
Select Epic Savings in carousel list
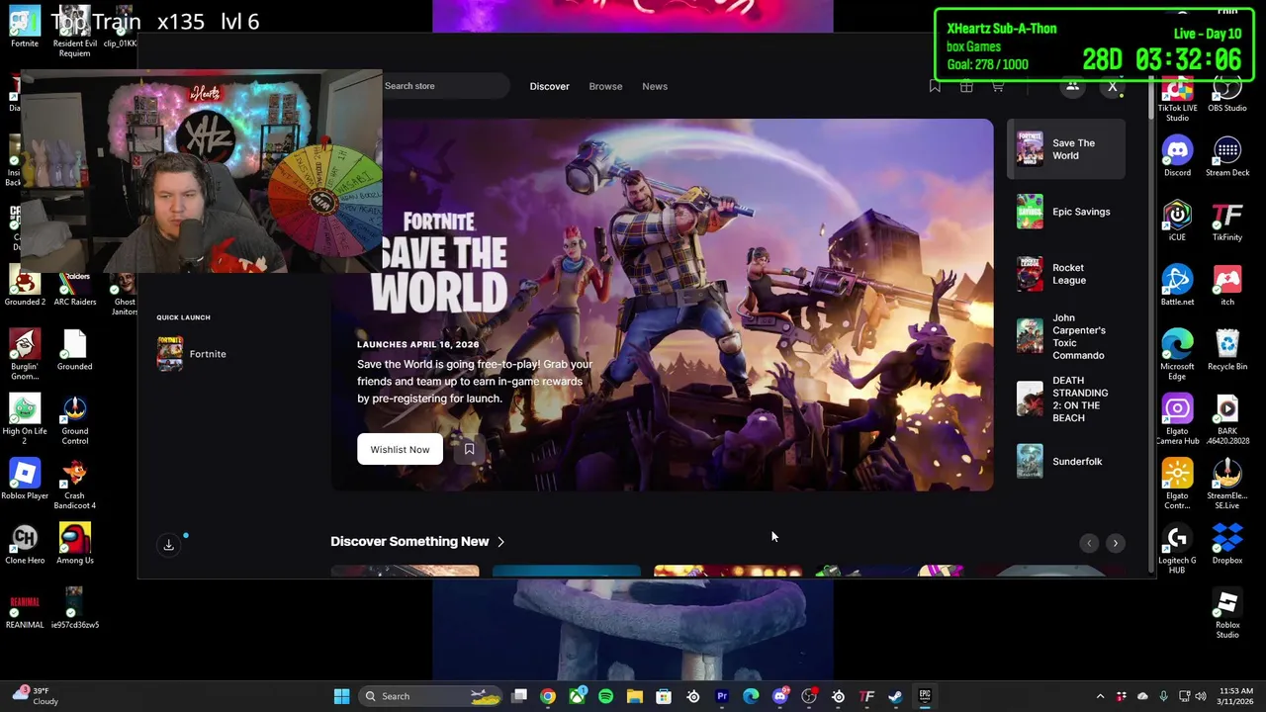(1066, 212)
